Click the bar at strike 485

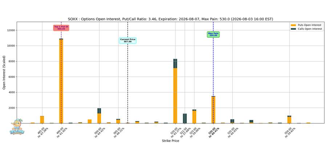(x=42, y=120)
